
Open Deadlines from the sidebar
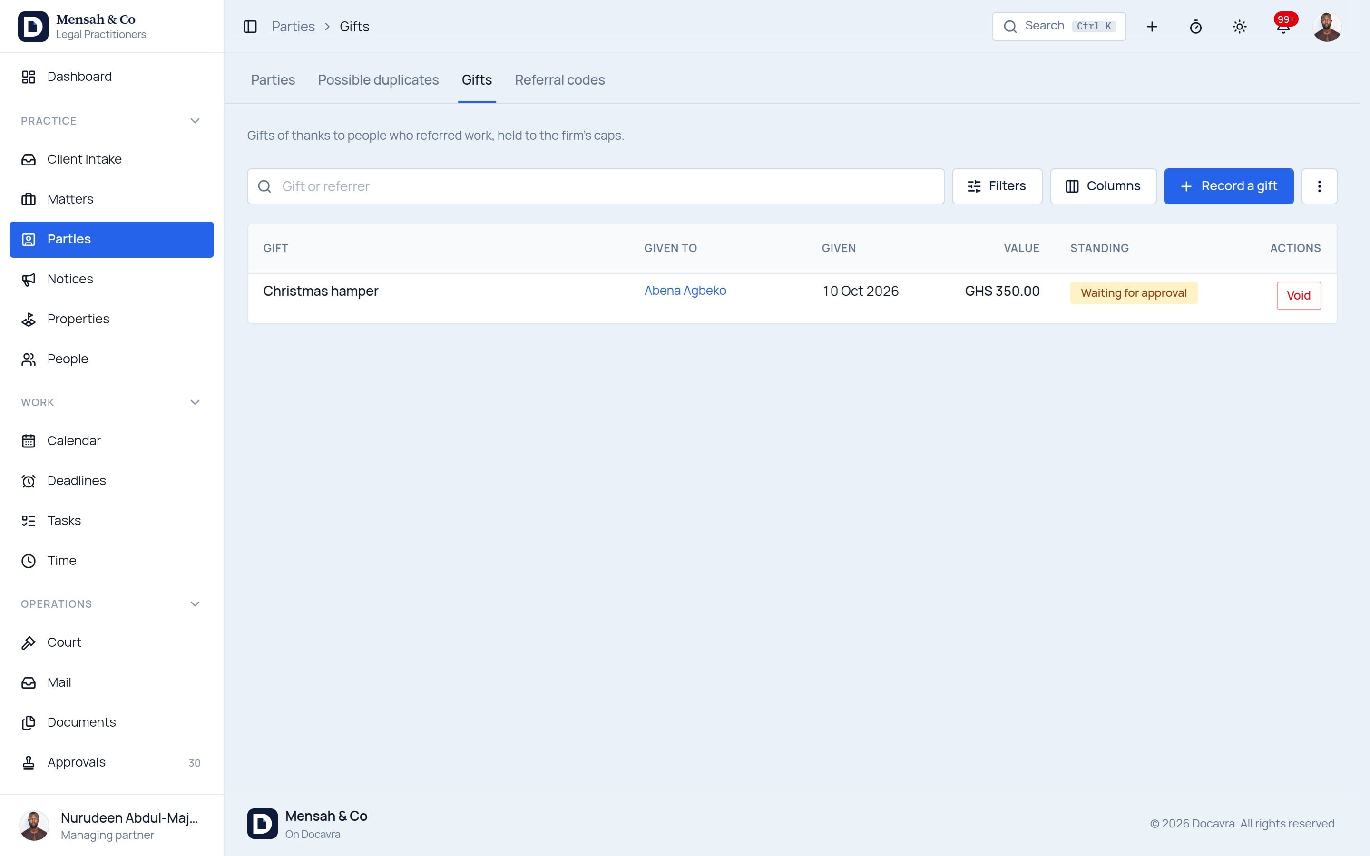tap(111, 481)
